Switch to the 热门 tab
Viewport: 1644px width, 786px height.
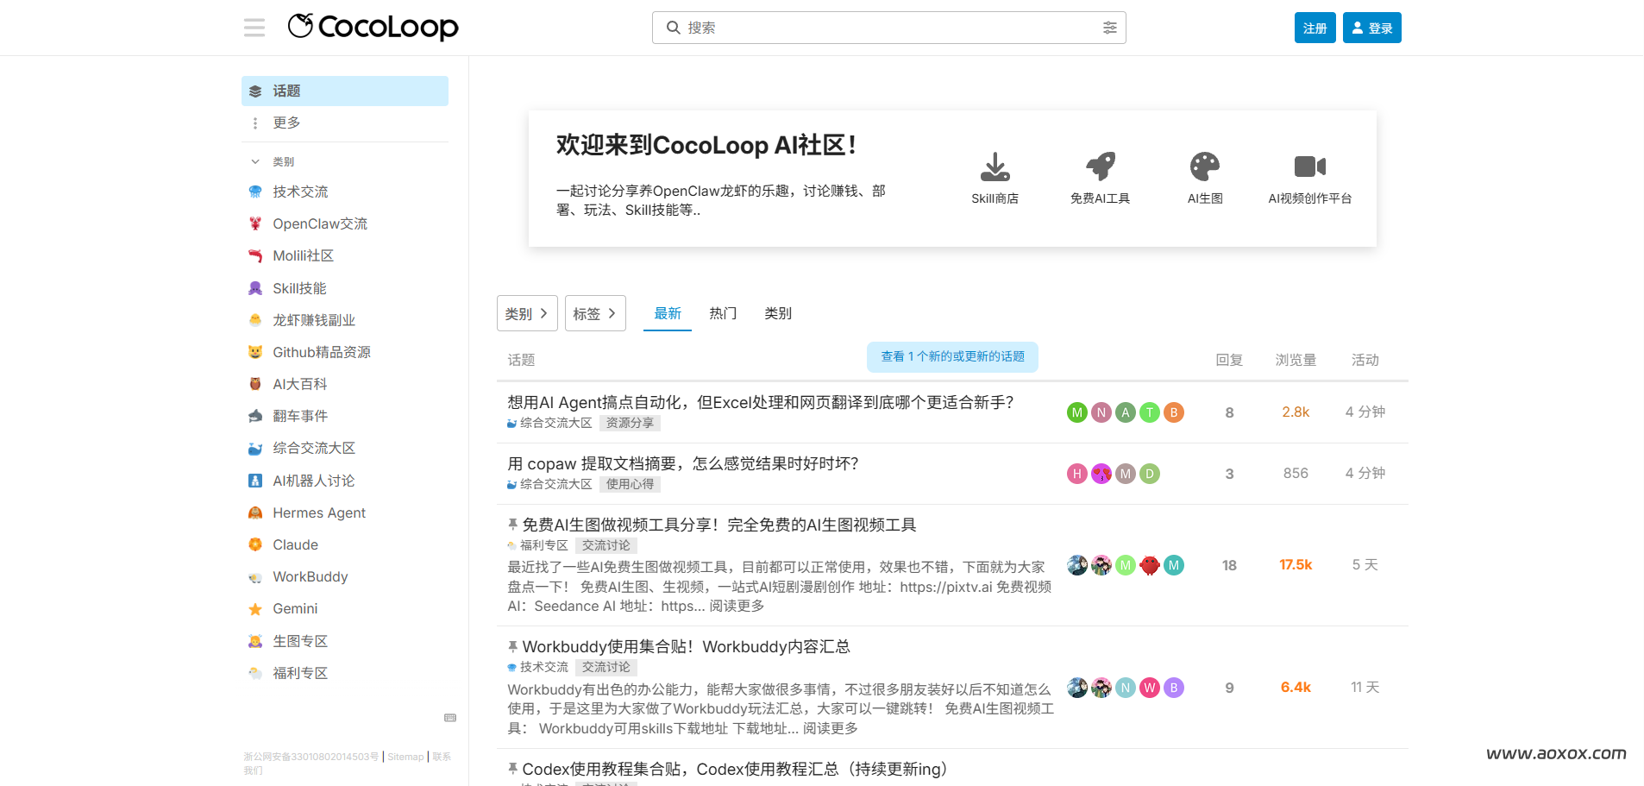click(723, 313)
